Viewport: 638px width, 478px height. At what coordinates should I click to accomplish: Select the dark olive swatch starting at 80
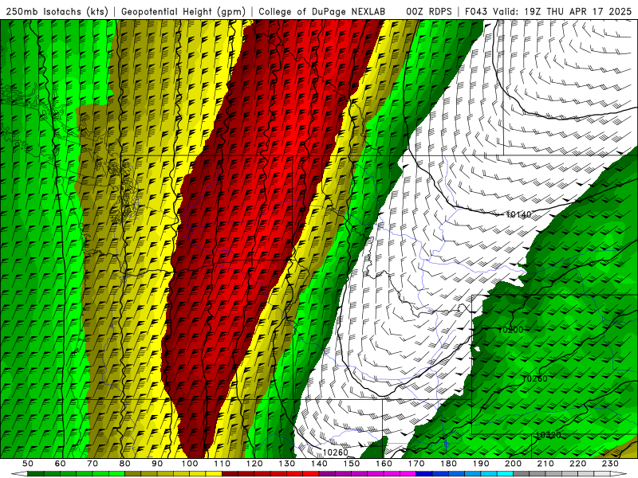coord(133,474)
